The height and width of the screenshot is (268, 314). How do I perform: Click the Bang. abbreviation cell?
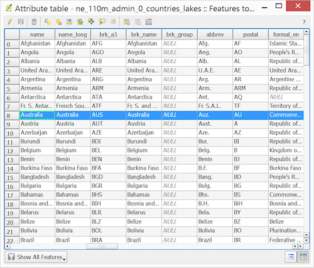(215, 177)
